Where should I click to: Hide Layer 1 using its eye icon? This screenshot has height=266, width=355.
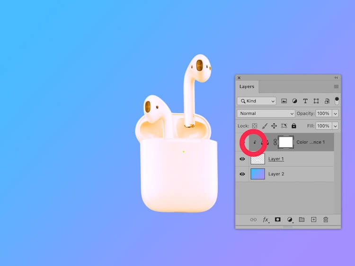(x=242, y=159)
